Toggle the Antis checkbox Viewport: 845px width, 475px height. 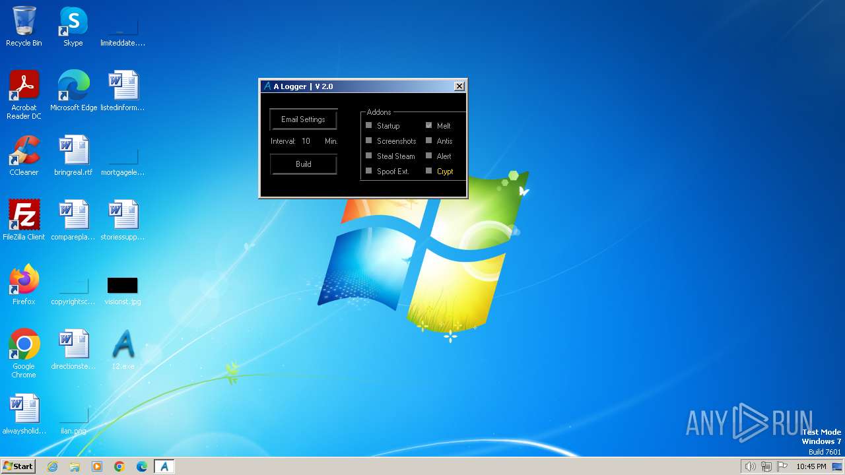429,141
